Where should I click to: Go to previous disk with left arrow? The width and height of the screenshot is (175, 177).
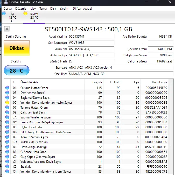[x=7, y=29]
